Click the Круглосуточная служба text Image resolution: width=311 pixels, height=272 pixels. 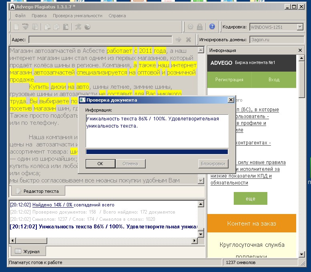(x=252, y=245)
